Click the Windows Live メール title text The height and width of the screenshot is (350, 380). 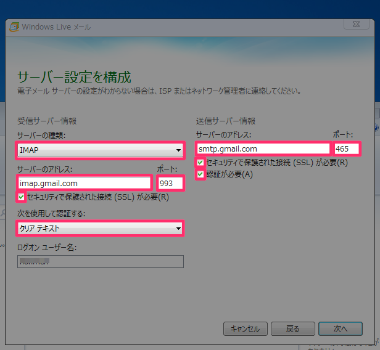[56, 27]
